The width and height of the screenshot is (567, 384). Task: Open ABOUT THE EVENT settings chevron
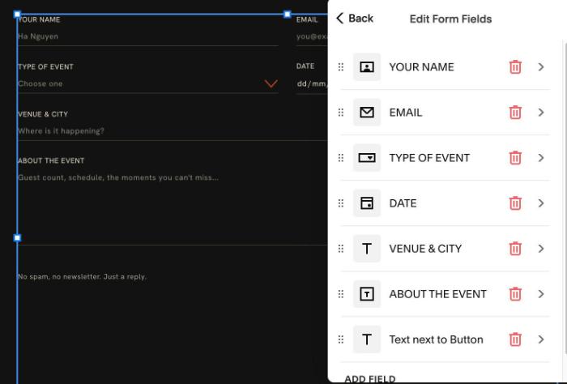click(x=541, y=294)
